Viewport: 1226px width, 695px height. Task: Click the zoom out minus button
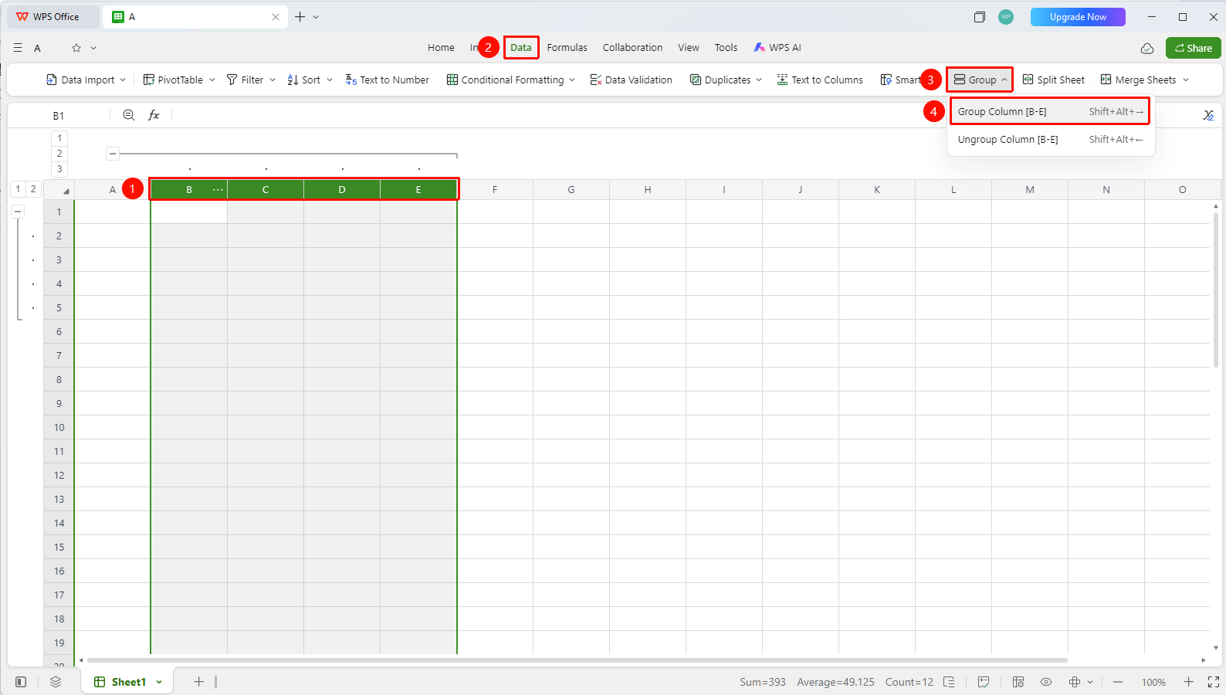tap(1118, 682)
